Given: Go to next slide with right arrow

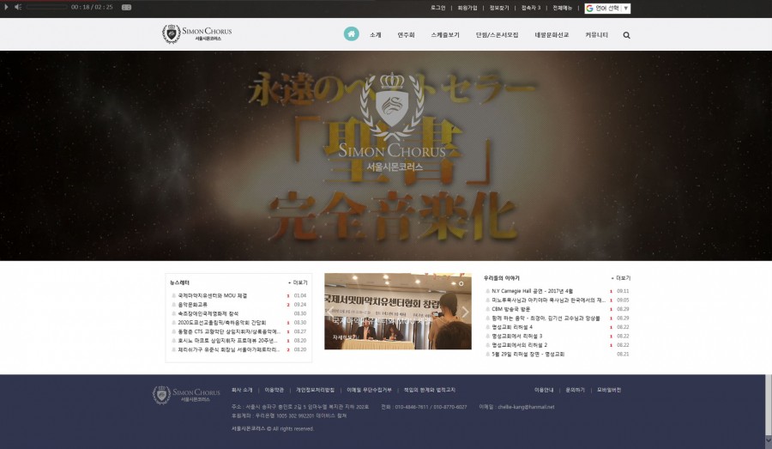Looking at the screenshot, I should pos(465,312).
